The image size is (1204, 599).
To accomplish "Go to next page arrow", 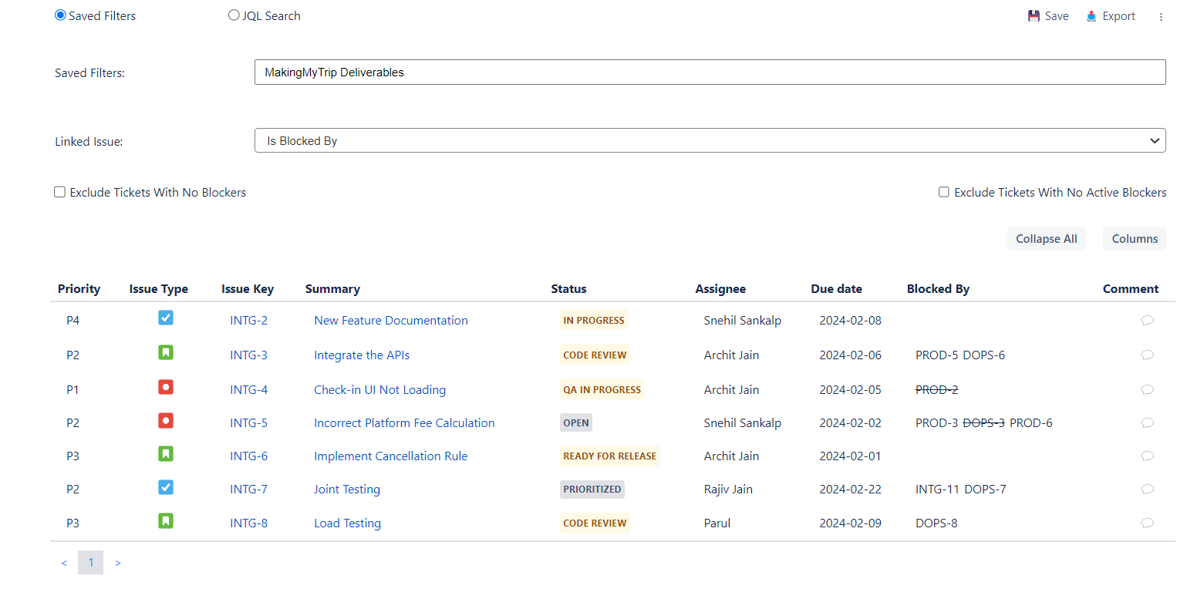I will 118,563.
